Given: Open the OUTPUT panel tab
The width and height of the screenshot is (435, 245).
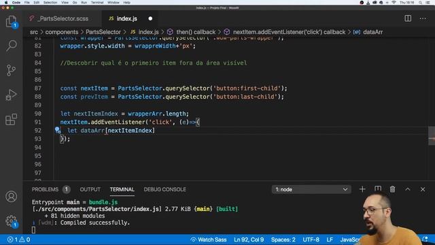Looking at the screenshot, I should point(90,189).
